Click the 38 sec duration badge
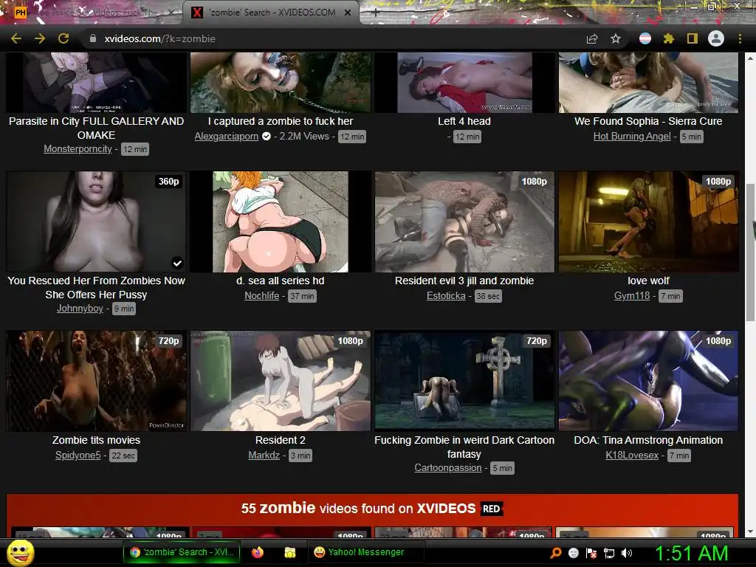Viewport: 756px width, 567px height. pyautogui.click(x=487, y=296)
